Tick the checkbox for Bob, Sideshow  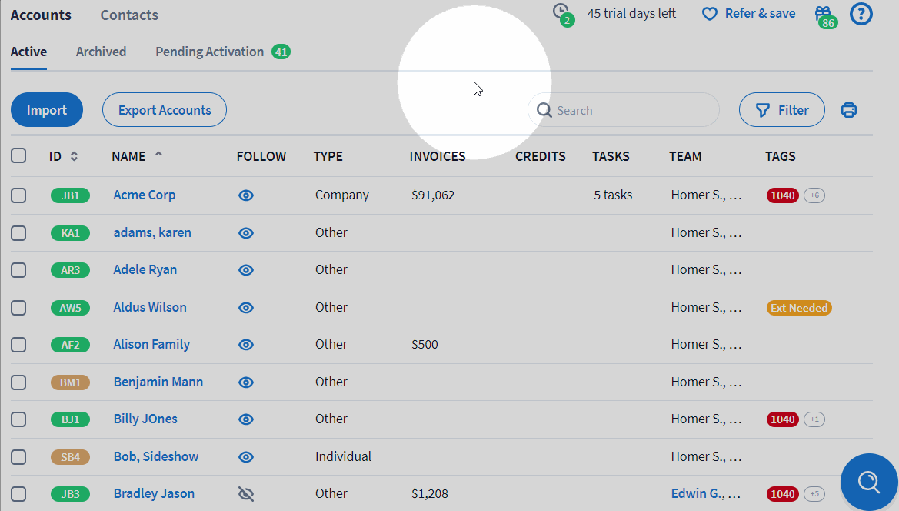pyautogui.click(x=18, y=457)
